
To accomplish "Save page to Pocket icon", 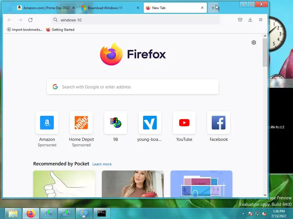I will (x=240, y=20).
